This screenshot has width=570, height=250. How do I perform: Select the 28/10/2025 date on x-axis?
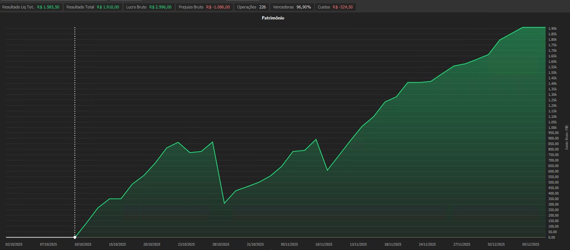(x=221, y=244)
